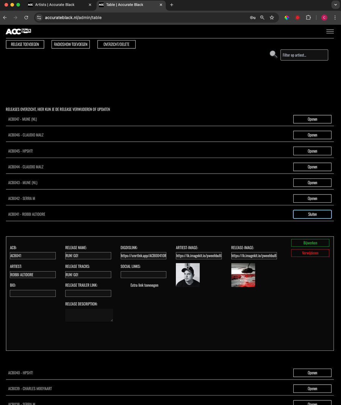Open the Extensions puzzle icon
341x405 pixels.
(x=308, y=17)
